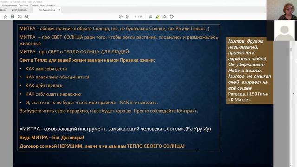Viewport: 297px width, 167px height.
Task: Go to next page with down arrow
Action: click(128, 17)
